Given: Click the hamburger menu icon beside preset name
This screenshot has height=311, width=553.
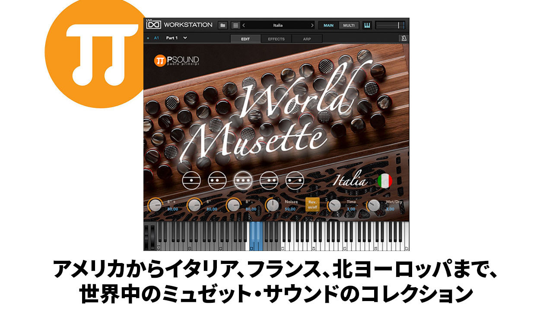Looking at the screenshot, I should click(235, 25).
